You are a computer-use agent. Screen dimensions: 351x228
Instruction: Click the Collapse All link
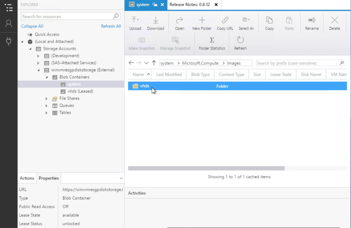(32, 26)
